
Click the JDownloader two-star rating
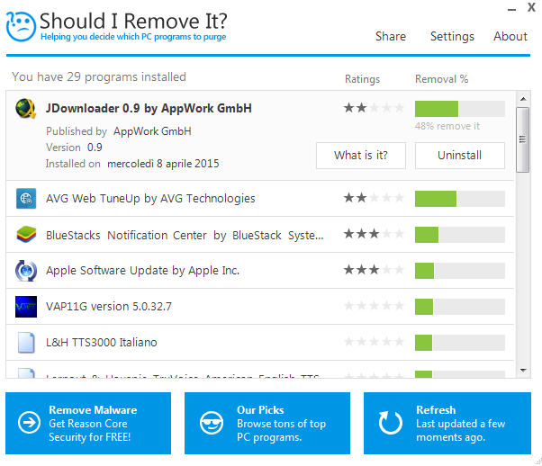point(374,108)
